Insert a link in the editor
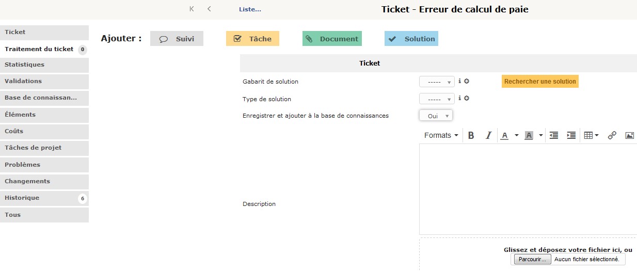 point(612,135)
